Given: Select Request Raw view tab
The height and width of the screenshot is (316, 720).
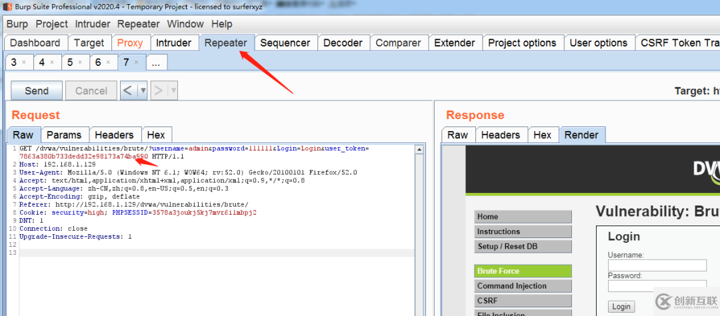Looking at the screenshot, I should [x=23, y=135].
